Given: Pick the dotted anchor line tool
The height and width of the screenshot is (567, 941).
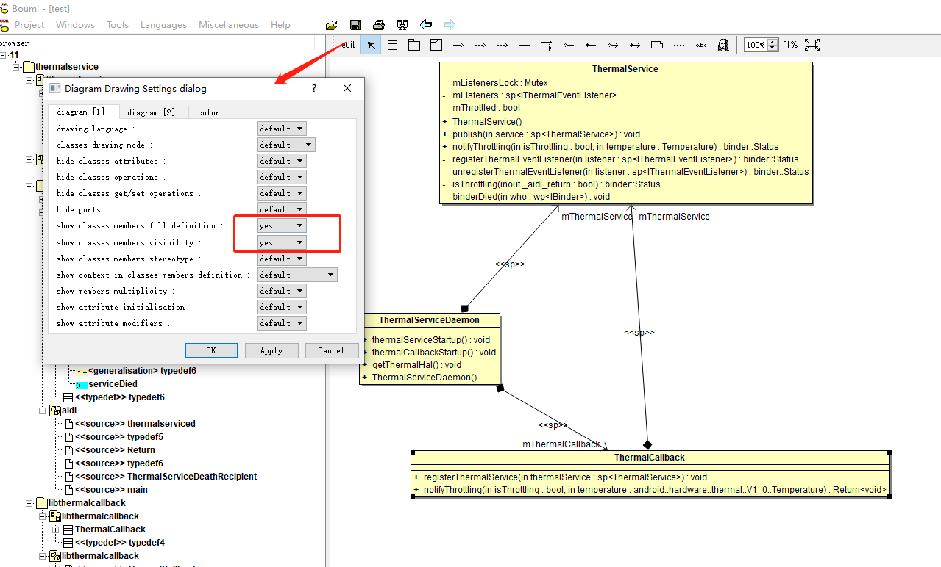Looking at the screenshot, I should point(679,45).
